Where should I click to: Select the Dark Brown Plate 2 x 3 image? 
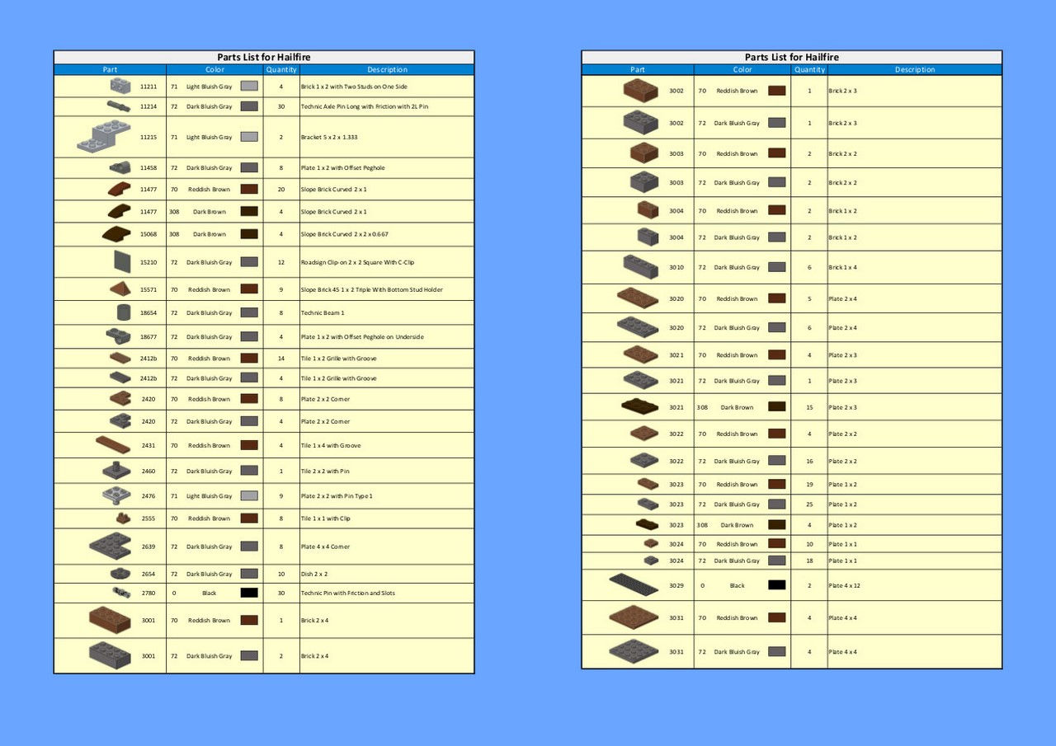(x=640, y=406)
